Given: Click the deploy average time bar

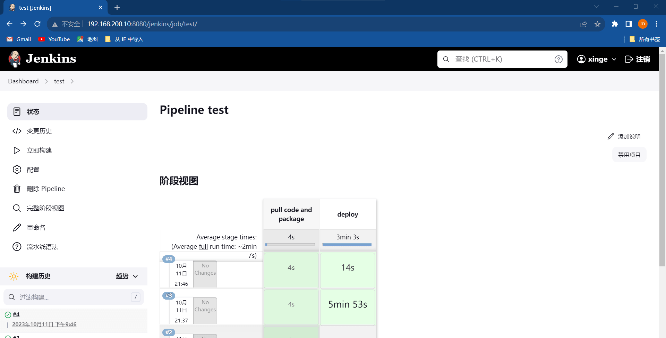Looking at the screenshot, I should (x=347, y=244).
